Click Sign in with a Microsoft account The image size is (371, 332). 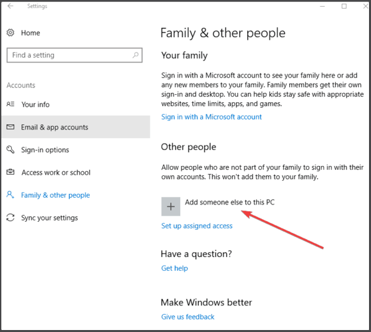[211, 117]
